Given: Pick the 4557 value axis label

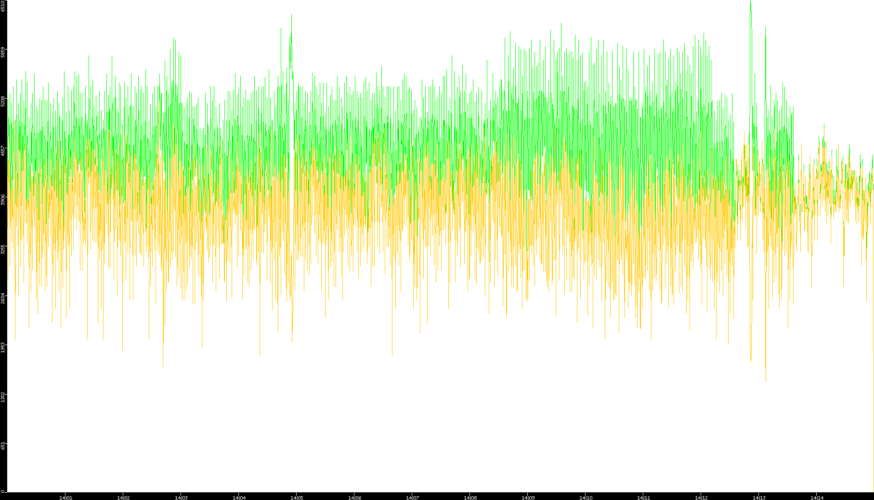Looking at the screenshot, I should tap(3, 151).
